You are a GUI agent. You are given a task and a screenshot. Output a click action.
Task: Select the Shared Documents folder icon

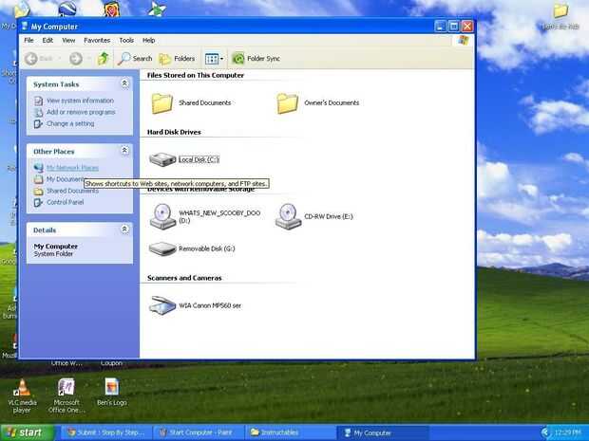click(x=162, y=103)
